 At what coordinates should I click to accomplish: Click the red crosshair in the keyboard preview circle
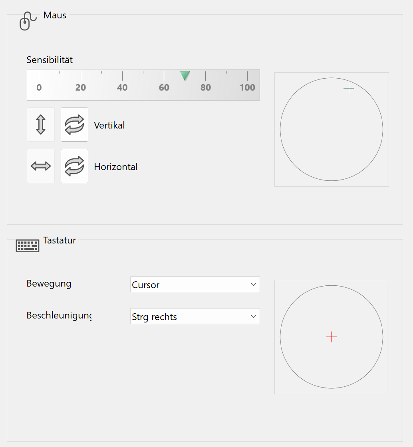click(331, 337)
